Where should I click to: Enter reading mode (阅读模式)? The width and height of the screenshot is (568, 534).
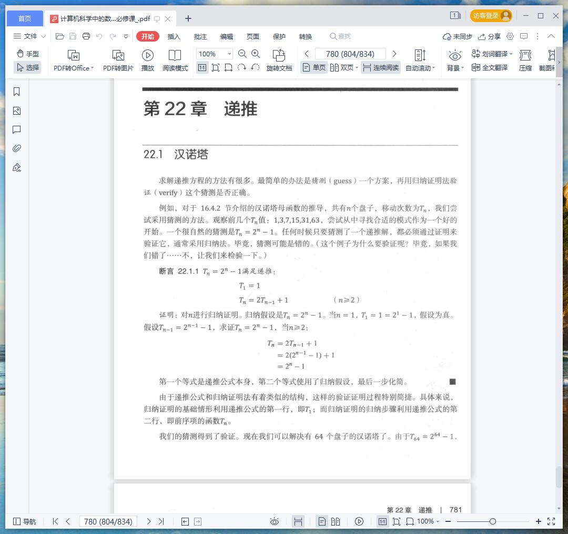(175, 60)
